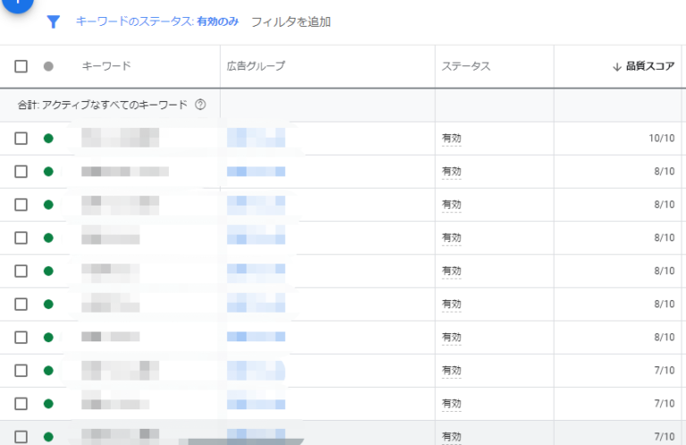Viewport: 686px width, 445px height.
Task: Click green status dot in second keyword row
Action: pos(48,172)
